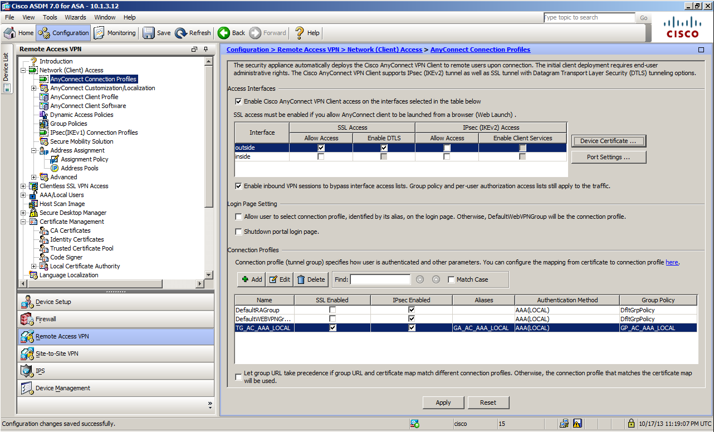The width and height of the screenshot is (714, 432).
Task: Toggle Match Case checkbox
Action: (451, 279)
